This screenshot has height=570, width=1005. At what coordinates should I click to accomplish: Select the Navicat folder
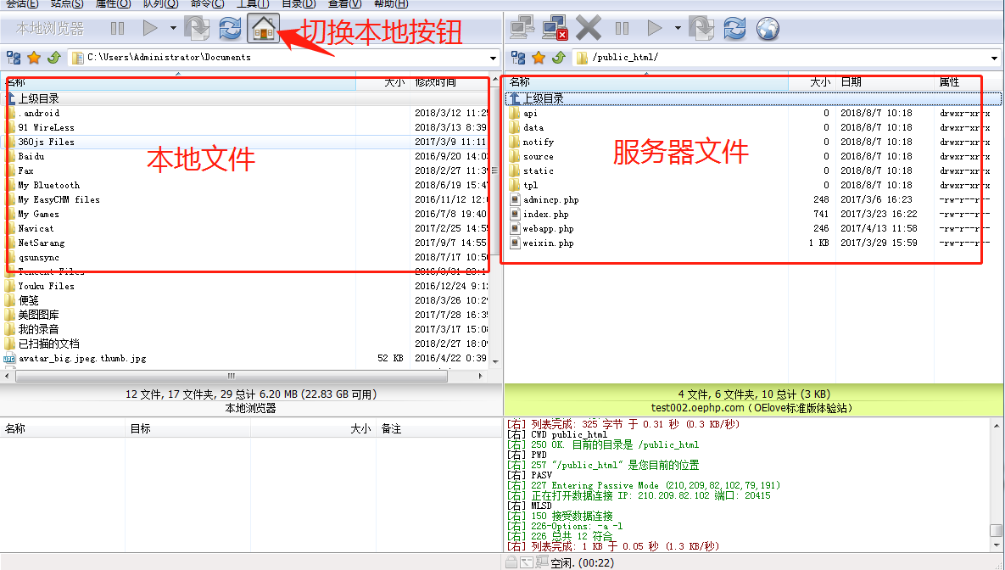[x=36, y=228]
